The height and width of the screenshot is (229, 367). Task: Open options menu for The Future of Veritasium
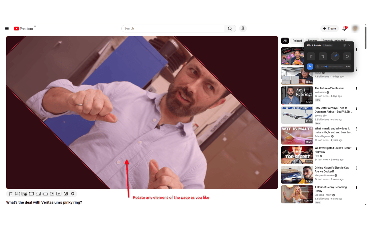click(356, 88)
